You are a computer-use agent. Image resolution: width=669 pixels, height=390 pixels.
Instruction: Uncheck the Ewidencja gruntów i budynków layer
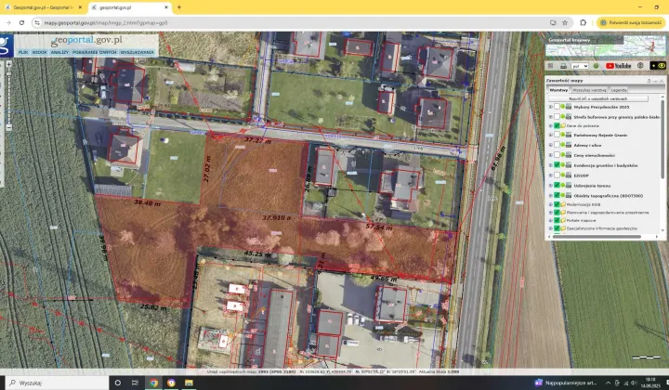(557, 164)
